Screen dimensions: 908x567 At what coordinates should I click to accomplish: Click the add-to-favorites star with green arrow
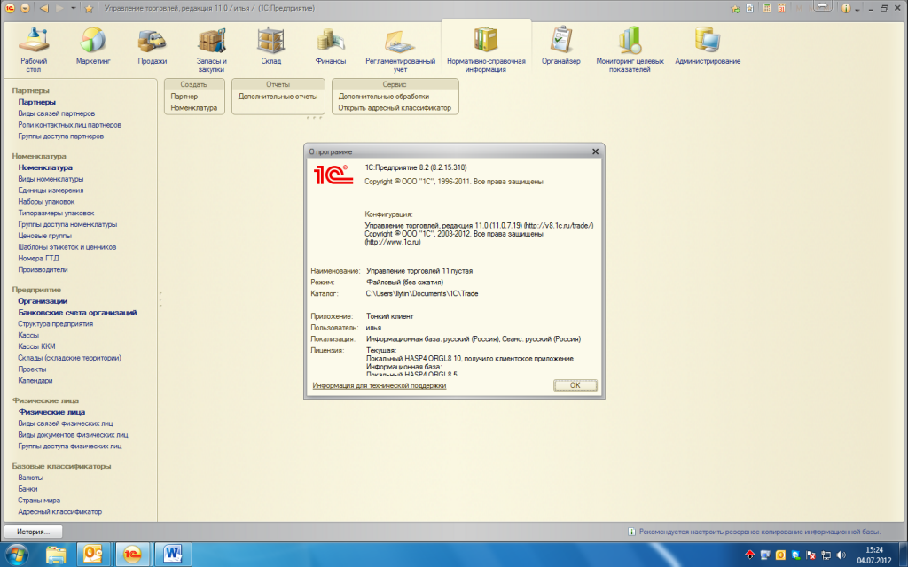click(735, 8)
